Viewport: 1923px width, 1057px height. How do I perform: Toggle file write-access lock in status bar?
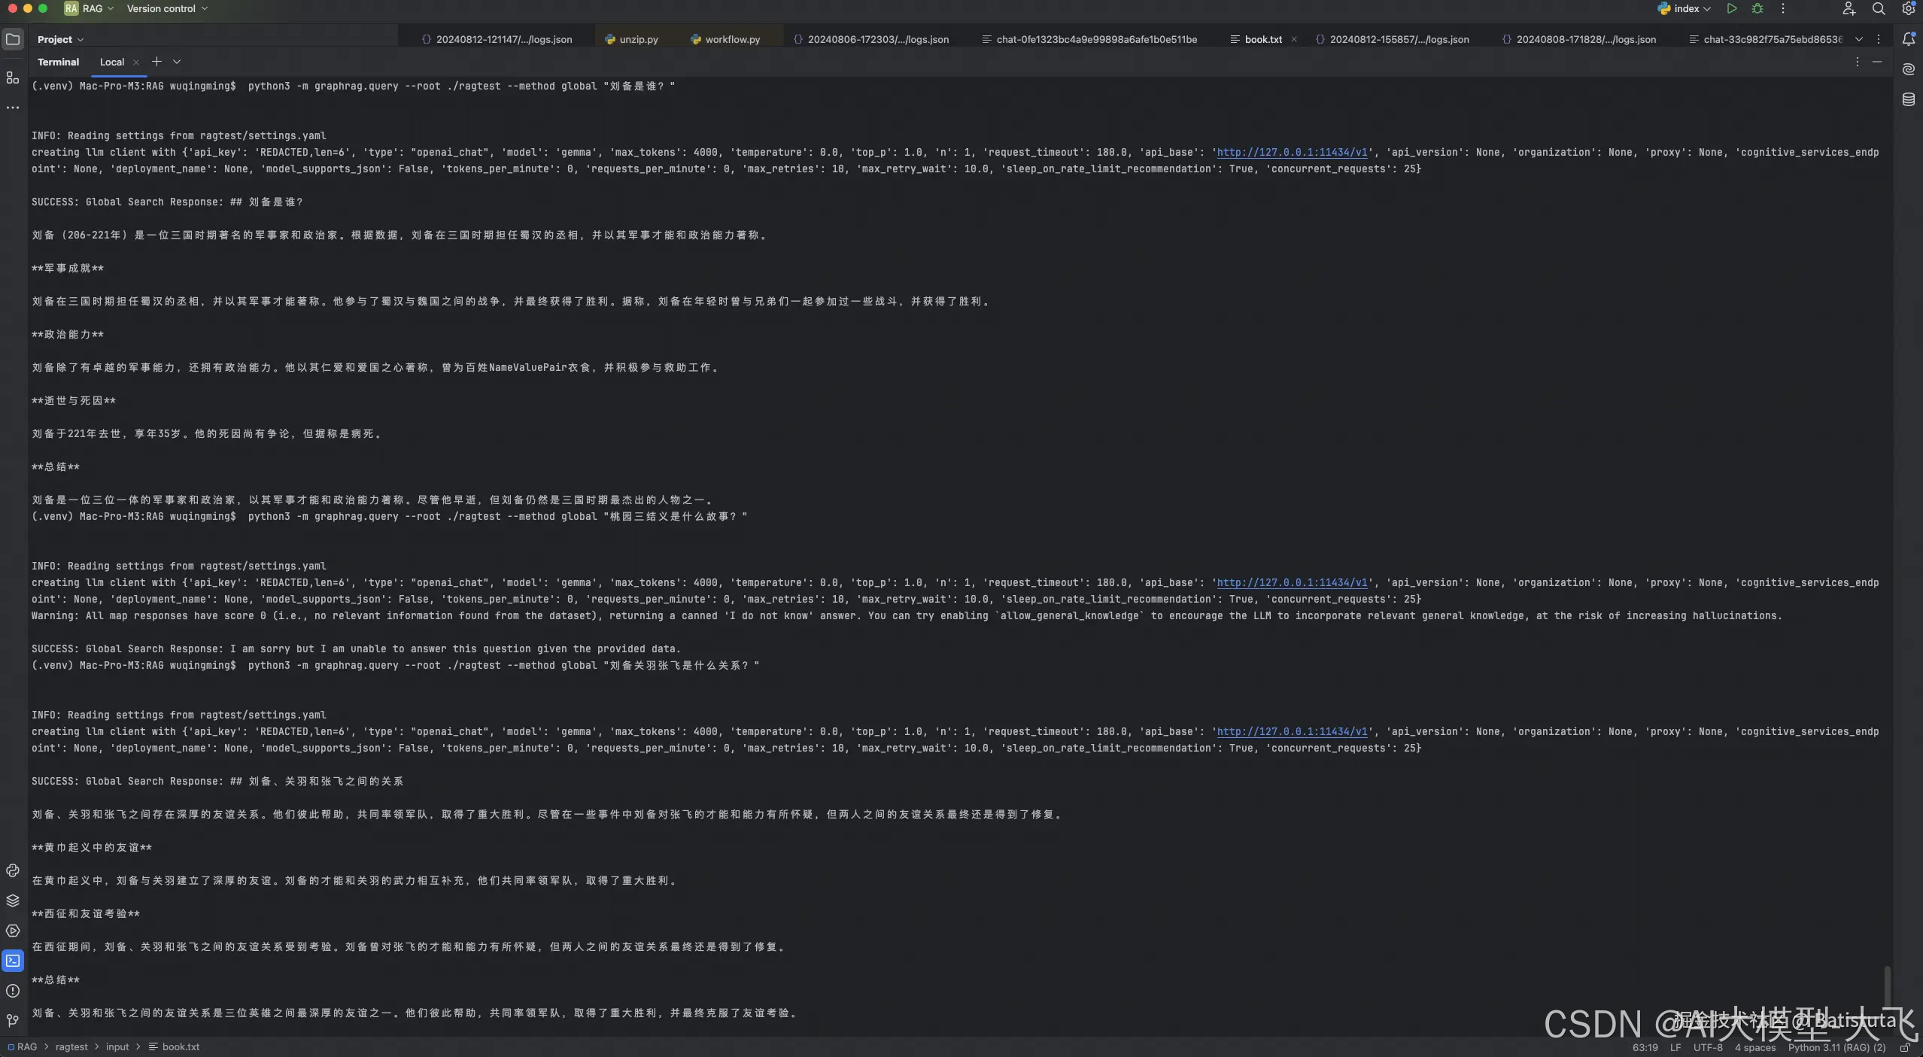point(1906,1047)
